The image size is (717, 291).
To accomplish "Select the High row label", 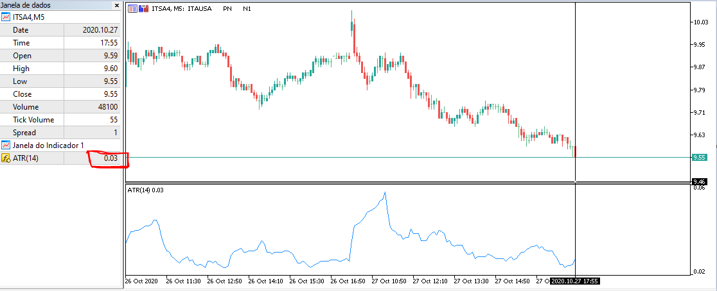I will 21,69.
